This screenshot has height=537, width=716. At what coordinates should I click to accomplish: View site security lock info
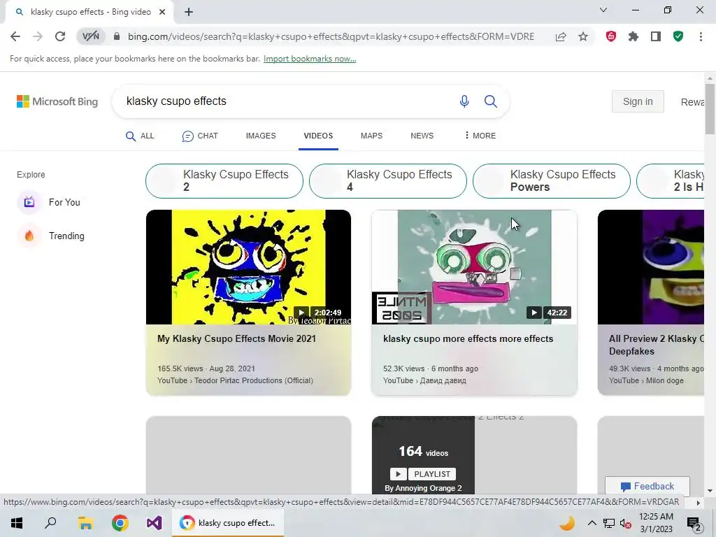coord(117,36)
